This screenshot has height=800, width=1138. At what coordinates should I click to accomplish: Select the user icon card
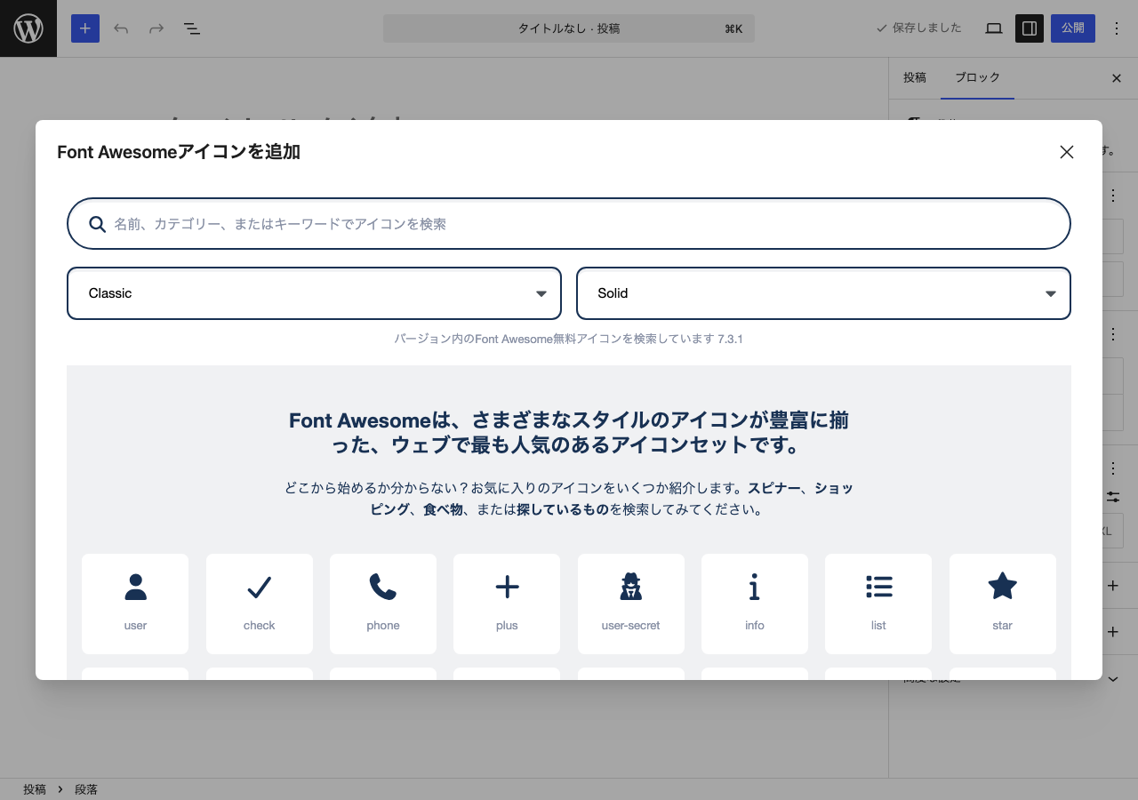point(135,604)
